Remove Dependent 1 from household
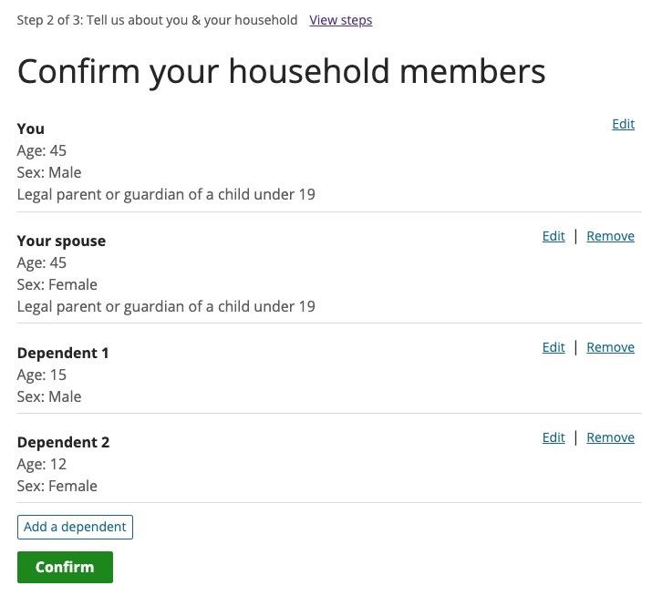 (x=610, y=347)
